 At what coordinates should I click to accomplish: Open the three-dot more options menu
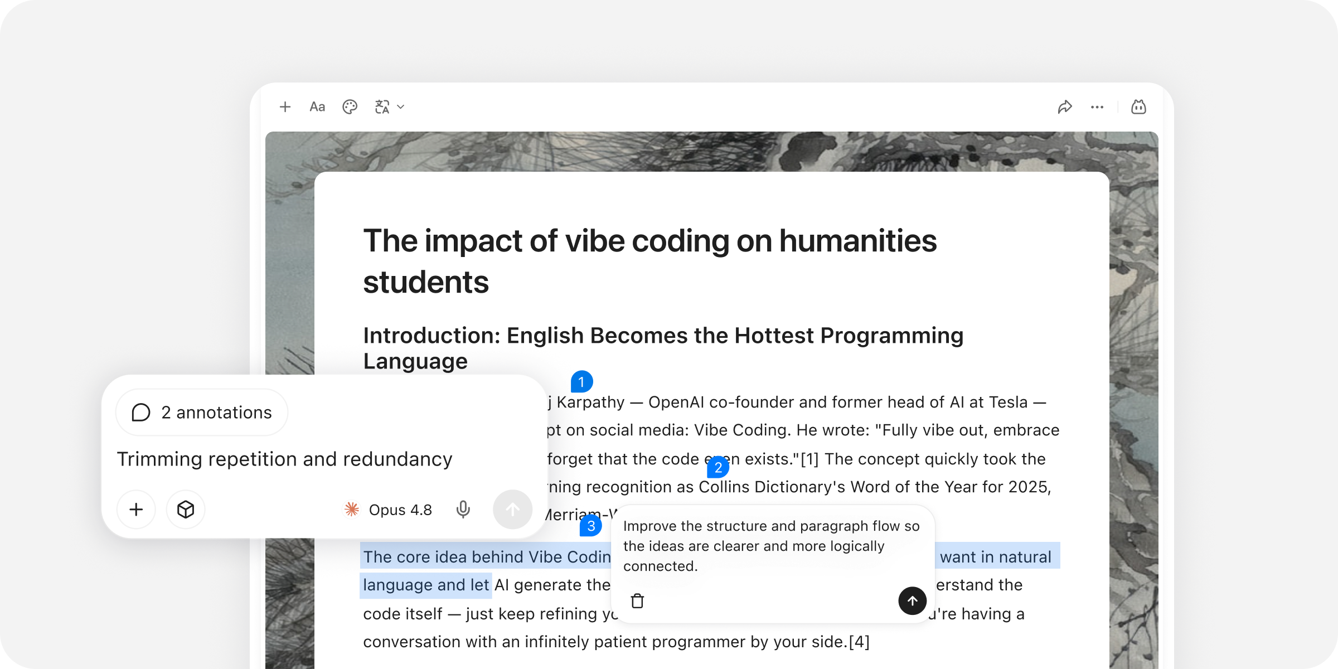[x=1097, y=106]
